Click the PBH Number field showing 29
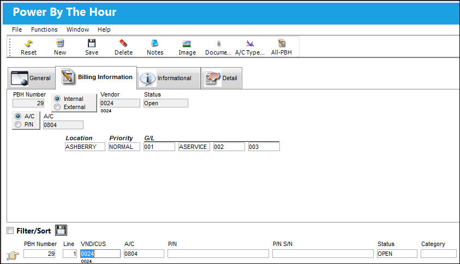The width and height of the screenshot is (460, 264). coord(28,103)
